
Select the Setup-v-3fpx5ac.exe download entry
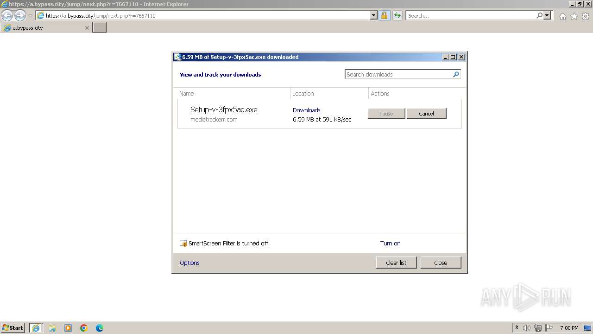320,114
